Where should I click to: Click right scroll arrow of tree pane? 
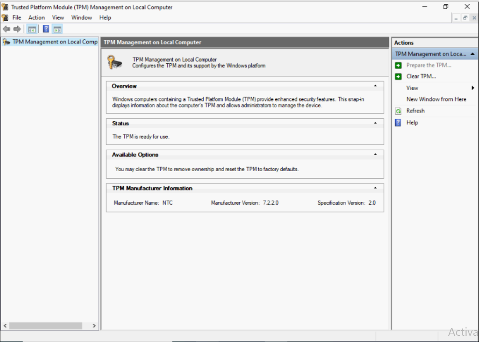click(x=94, y=326)
